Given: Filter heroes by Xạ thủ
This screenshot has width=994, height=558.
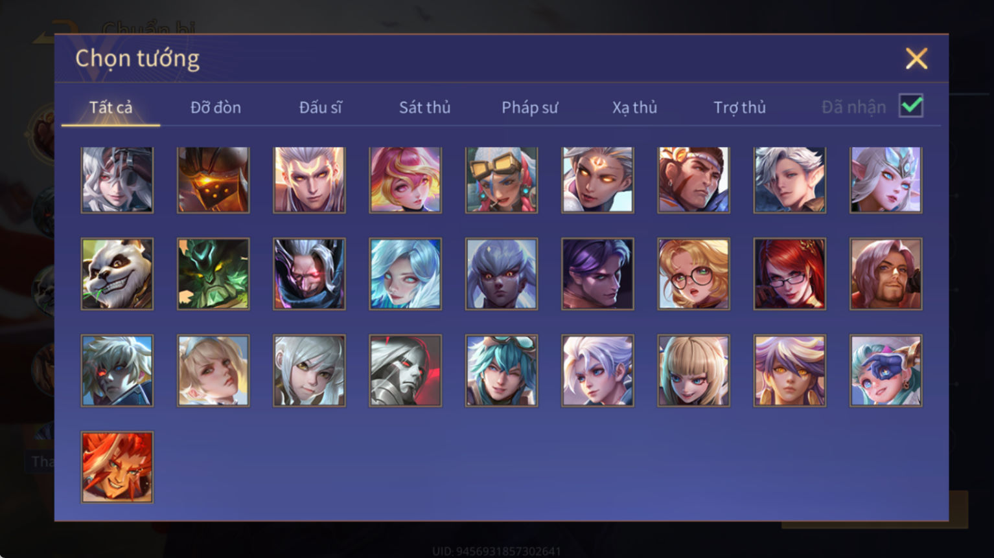Looking at the screenshot, I should coord(634,107).
